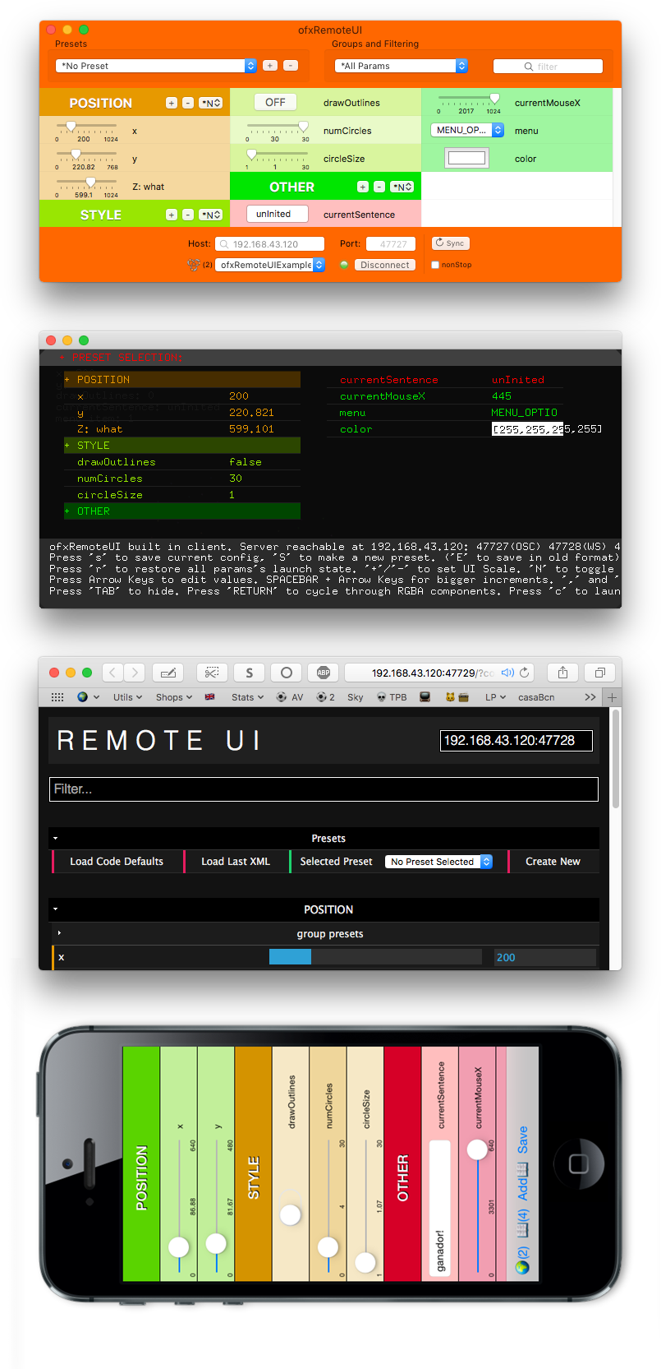Viewport: 661px width, 1369px height.
Task: Click the plus icon in STYLE group header
Action: pos(171,215)
